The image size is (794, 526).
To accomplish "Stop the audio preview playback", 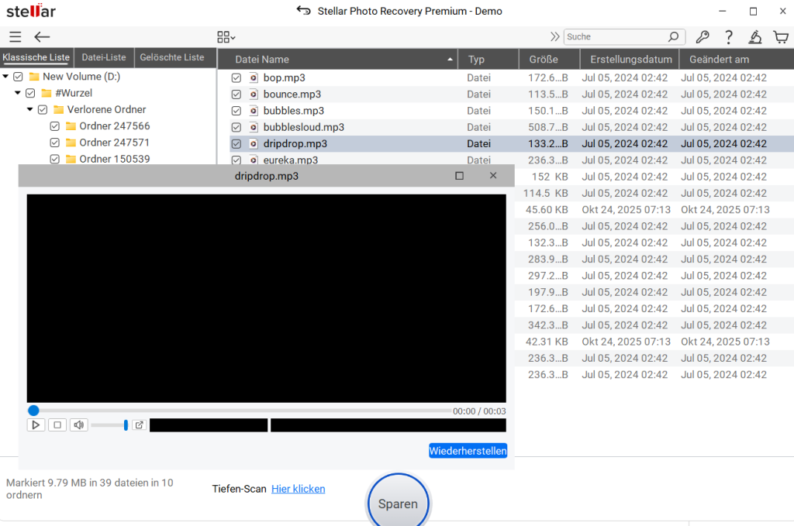I will pyautogui.click(x=57, y=425).
